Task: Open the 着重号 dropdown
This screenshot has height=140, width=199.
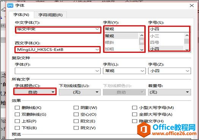Action: click(169, 92)
